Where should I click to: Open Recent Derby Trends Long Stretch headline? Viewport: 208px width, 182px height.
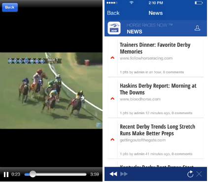tap(157, 130)
